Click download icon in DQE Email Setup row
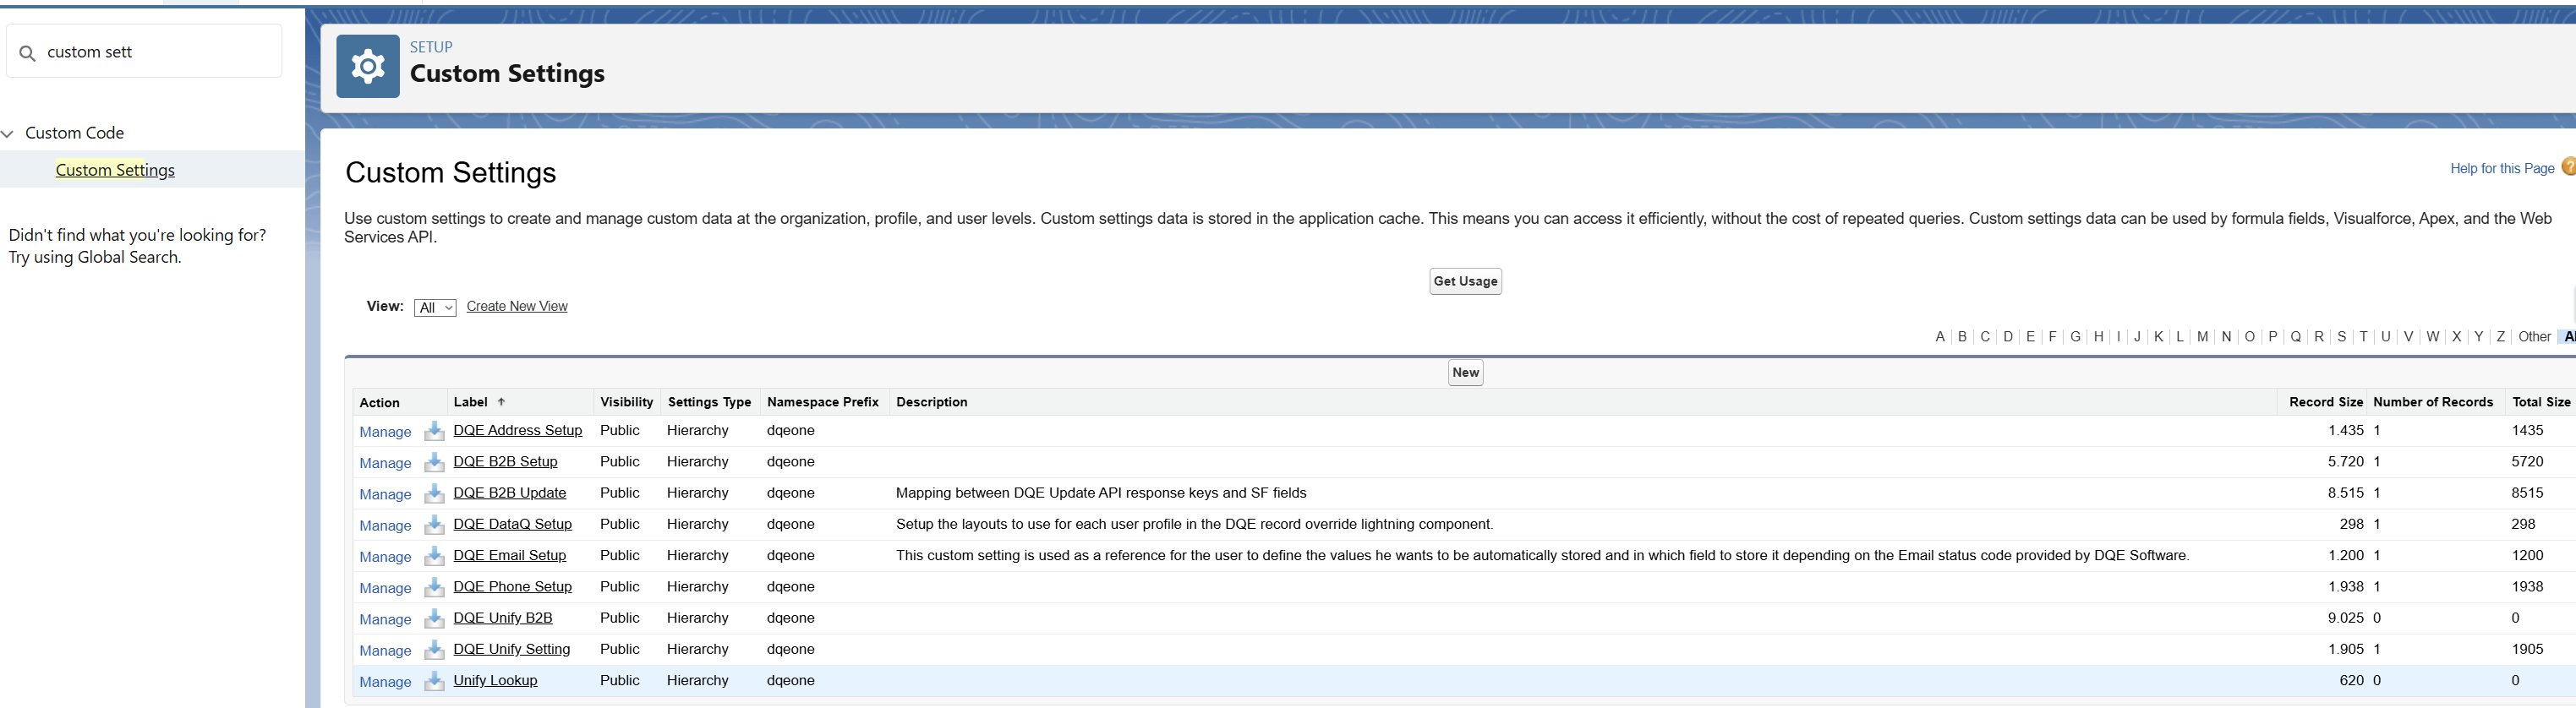The height and width of the screenshot is (708, 2576). click(x=434, y=556)
